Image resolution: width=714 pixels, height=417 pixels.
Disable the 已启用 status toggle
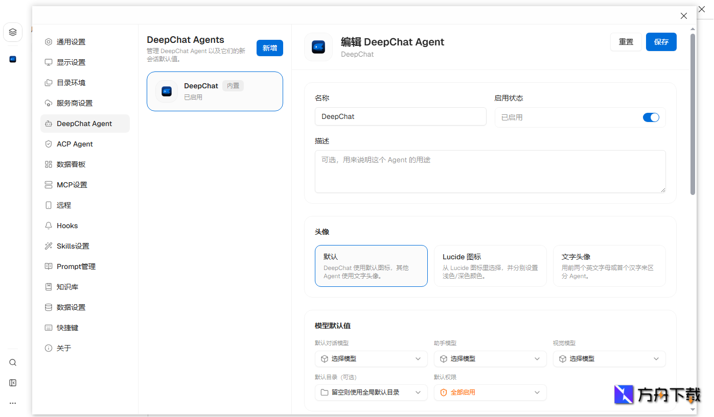[x=651, y=117]
